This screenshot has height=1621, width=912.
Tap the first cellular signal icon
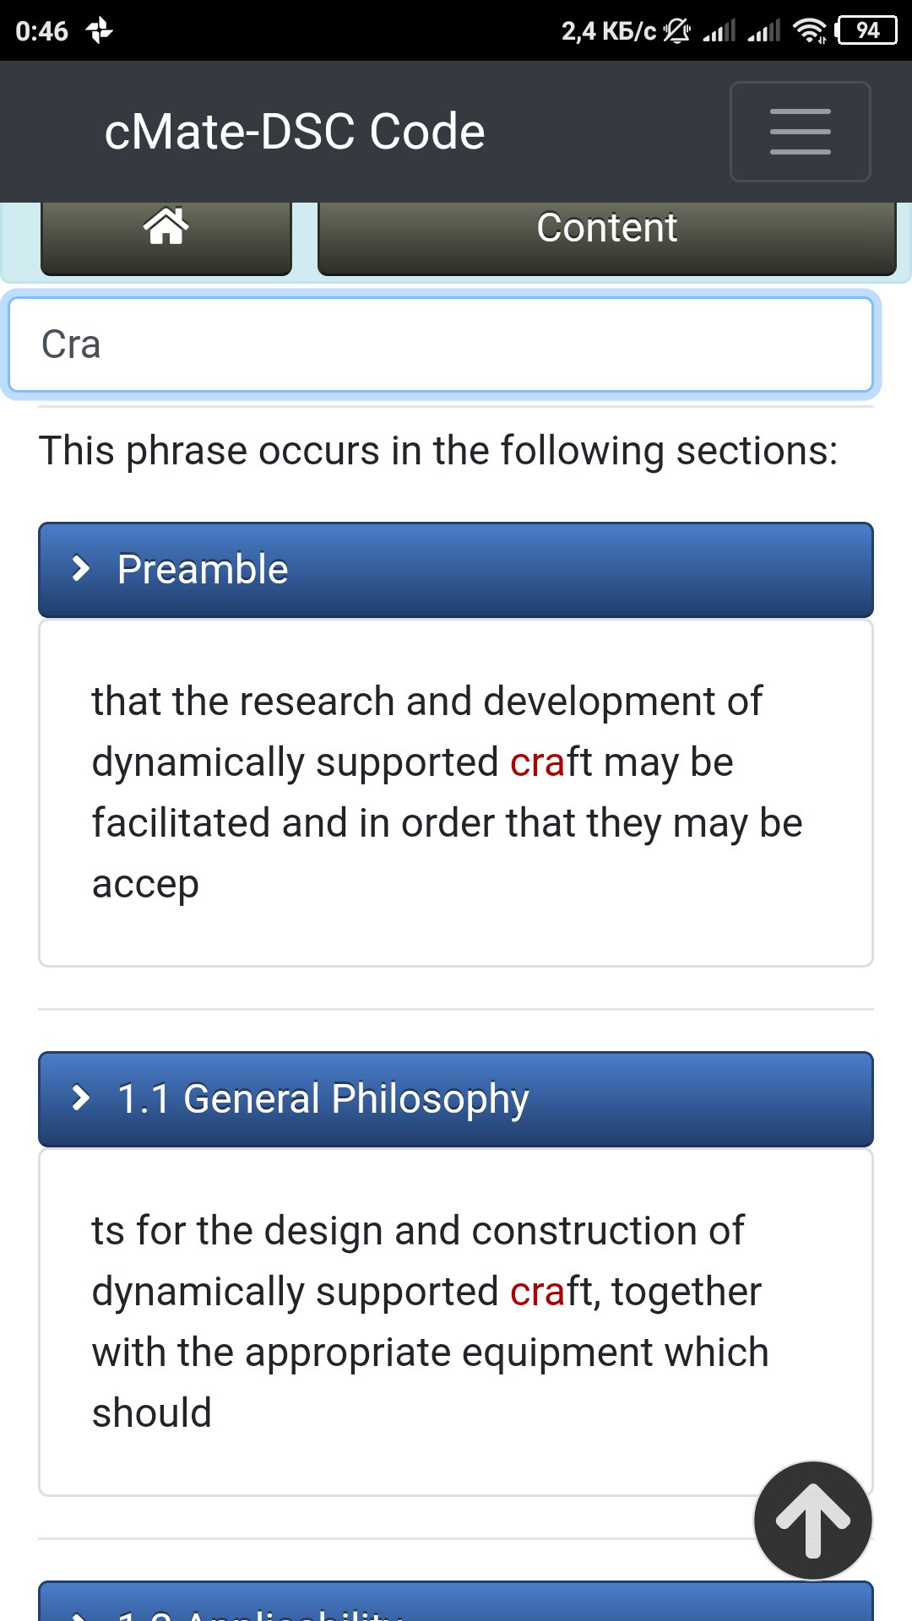click(x=719, y=31)
